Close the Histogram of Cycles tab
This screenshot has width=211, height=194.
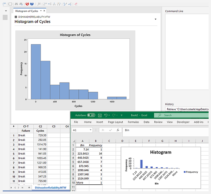coord(44,11)
